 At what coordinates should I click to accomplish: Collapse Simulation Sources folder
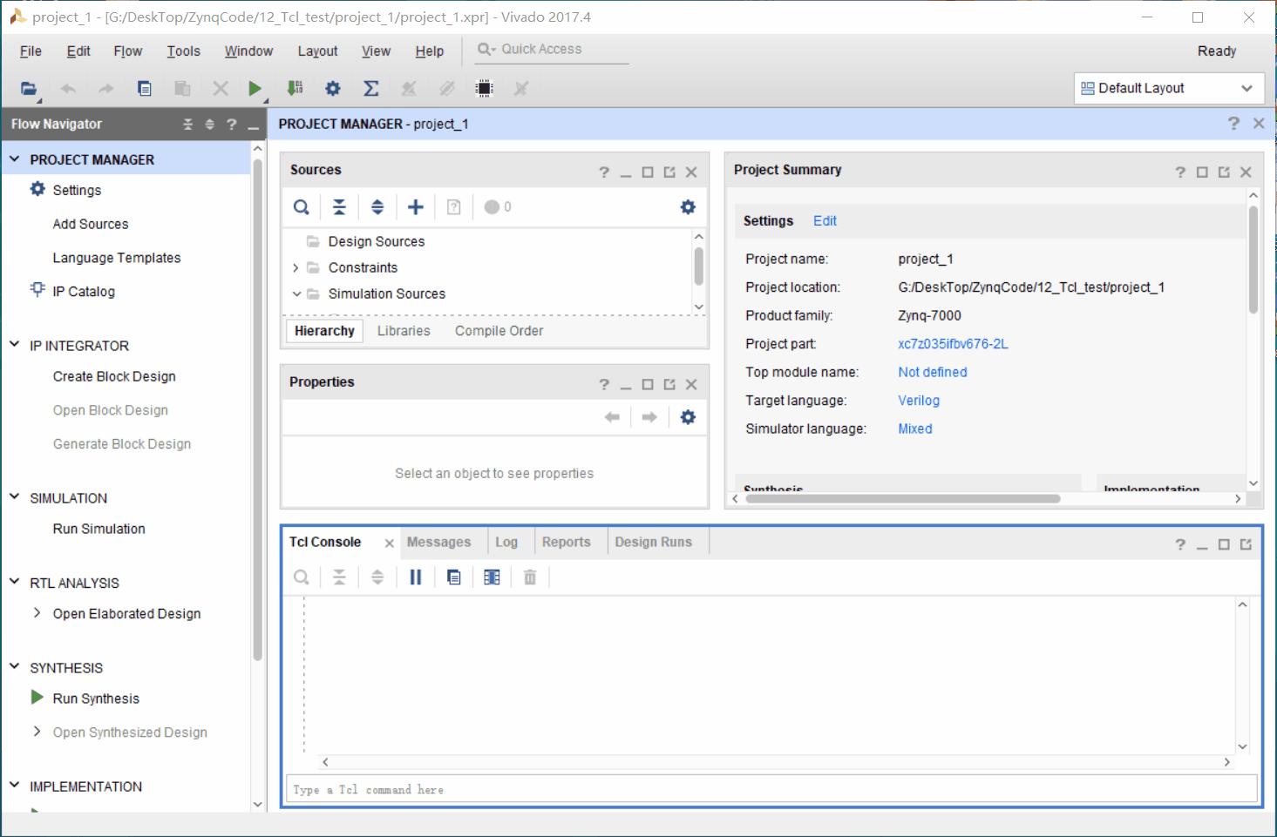coord(296,294)
